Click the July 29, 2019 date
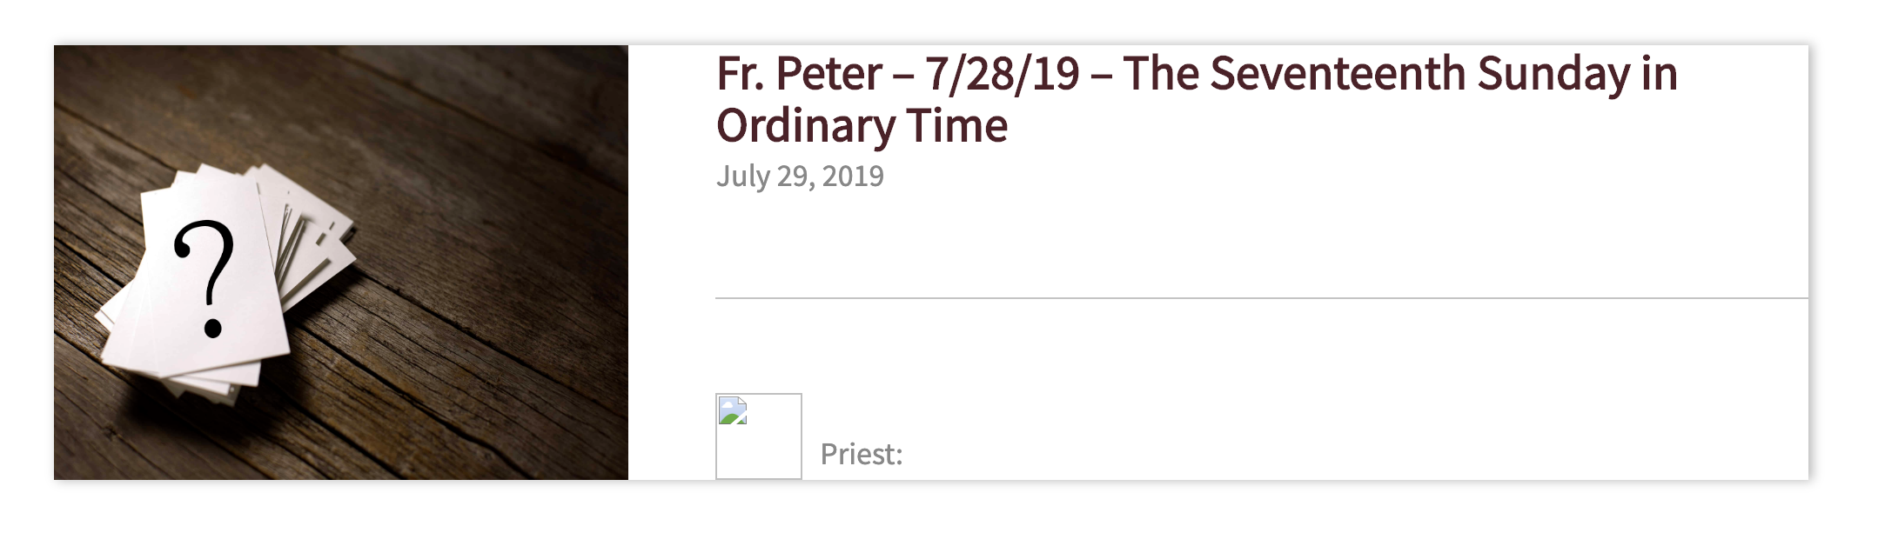This screenshot has width=1885, height=546. tap(799, 176)
